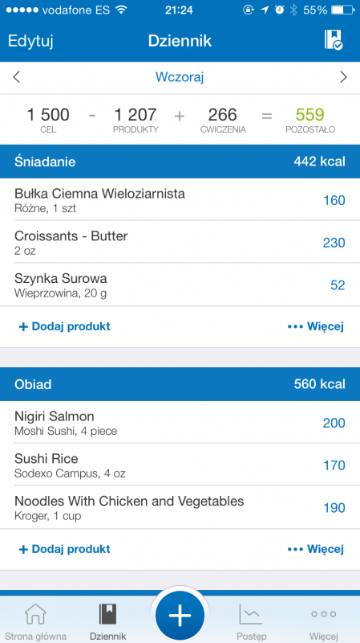
Task: Tap Edytuj in the header
Action: point(30,41)
